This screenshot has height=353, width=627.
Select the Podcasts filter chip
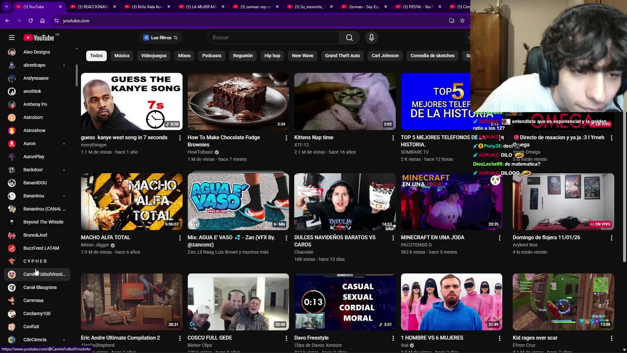point(212,55)
